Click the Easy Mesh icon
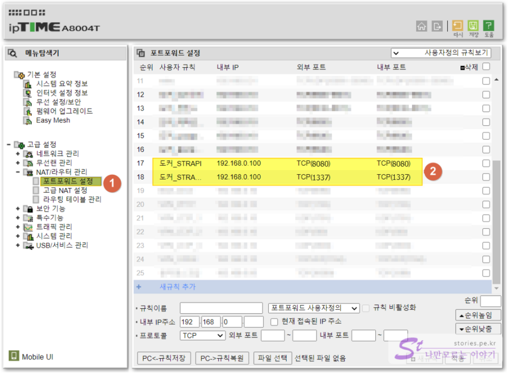Viewport: 510px width, 376px height. pyautogui.click(x=28, y=121)
